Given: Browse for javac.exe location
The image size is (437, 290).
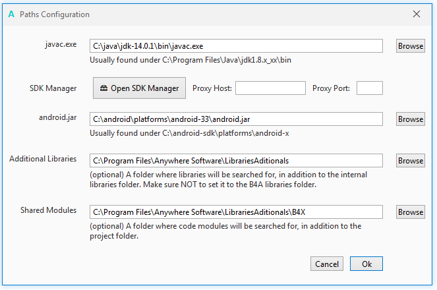Looking at the screenshot, I should point(410,46).
